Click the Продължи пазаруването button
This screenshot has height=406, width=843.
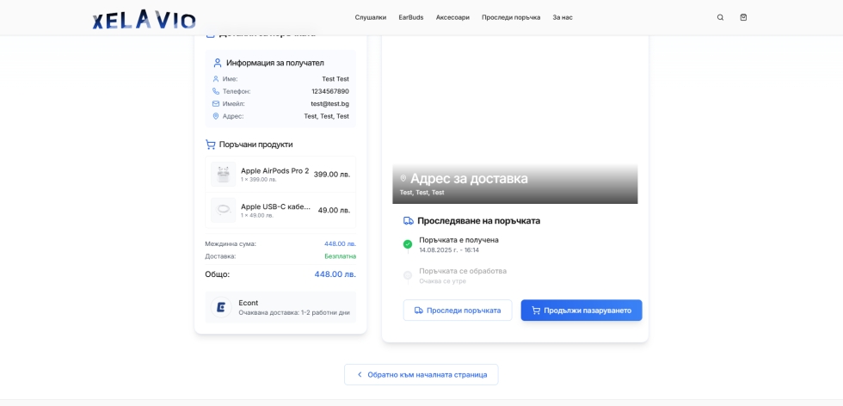[x=581, y=311]
